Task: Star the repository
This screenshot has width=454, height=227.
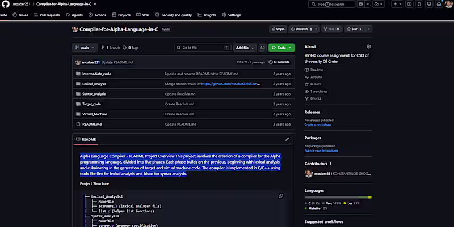Action: pos(354,29)
